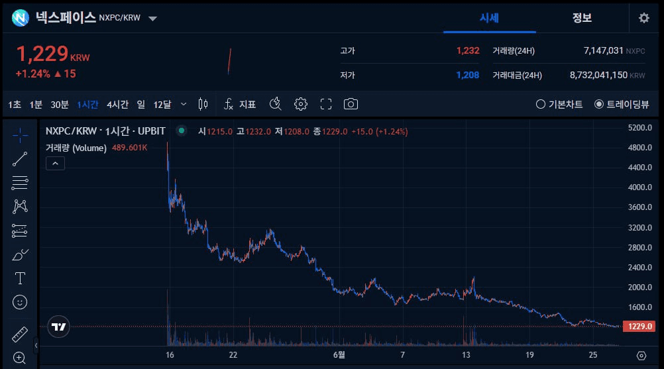Viewport: 664px width, 369px height.
Task: Click the 넥스페이스 coin name
Action: coord(66,17)
